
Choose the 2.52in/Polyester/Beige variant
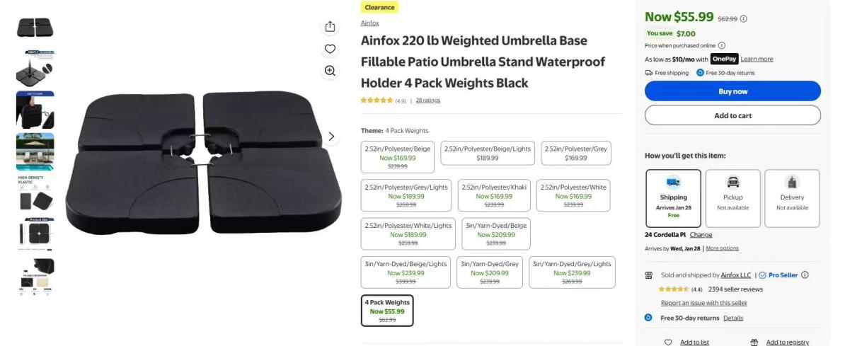pyautogui.click(x=397, y=157)
